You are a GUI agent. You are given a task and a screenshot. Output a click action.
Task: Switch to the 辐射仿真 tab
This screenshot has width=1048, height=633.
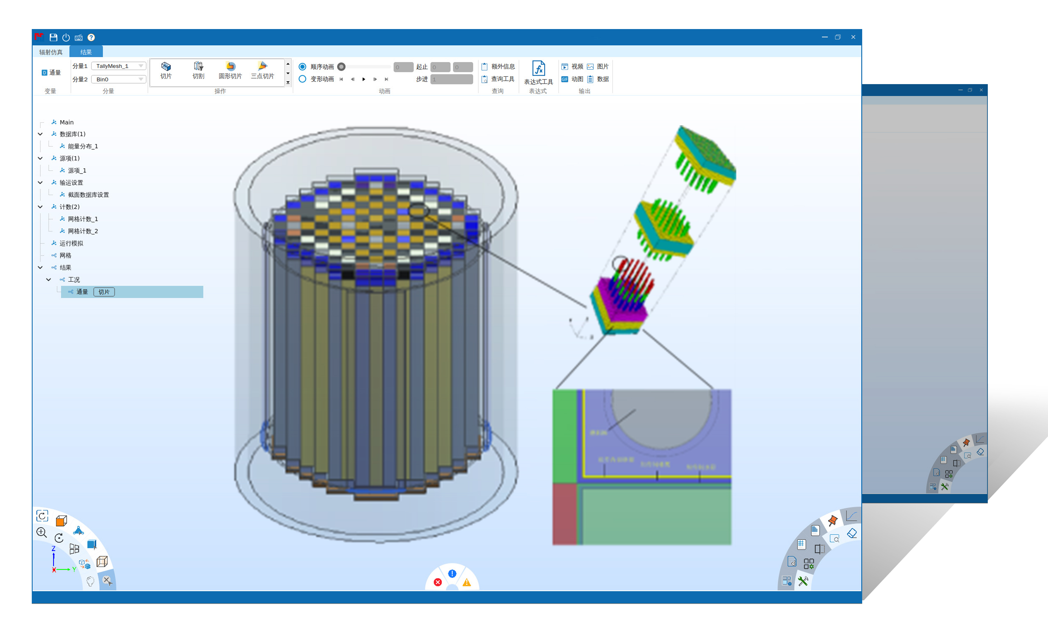51,52
